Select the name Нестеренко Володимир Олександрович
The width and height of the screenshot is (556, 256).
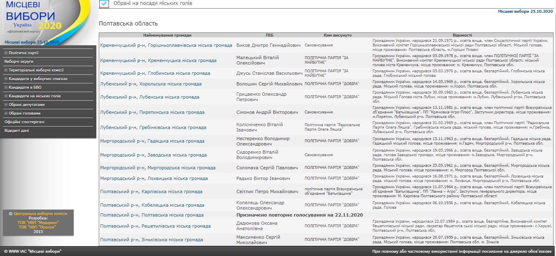pos(263,141)
